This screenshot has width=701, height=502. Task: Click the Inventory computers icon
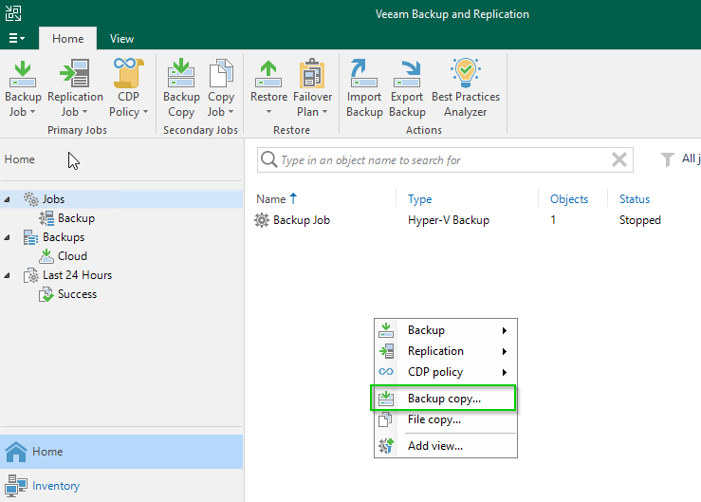point(16,486)
